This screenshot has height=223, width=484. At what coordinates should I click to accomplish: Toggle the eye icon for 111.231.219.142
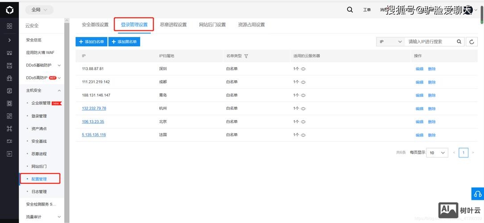click(x=303, y=83)
